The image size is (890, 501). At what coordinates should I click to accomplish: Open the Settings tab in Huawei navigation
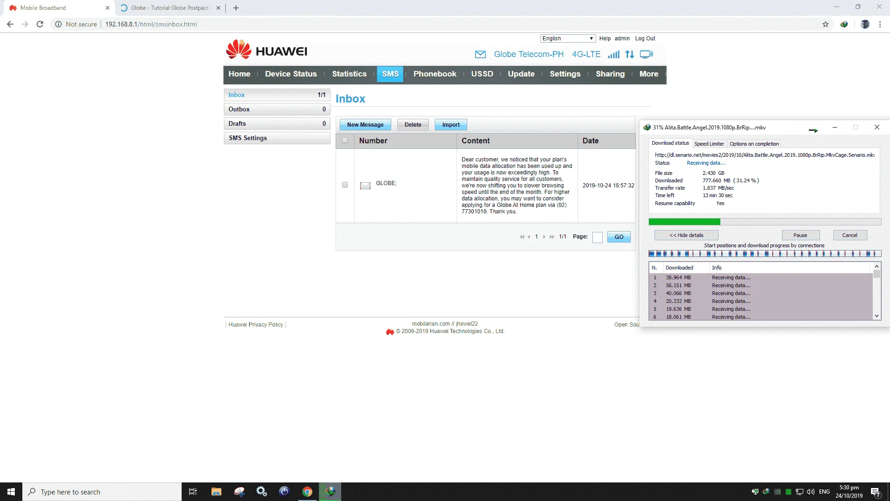565,74
